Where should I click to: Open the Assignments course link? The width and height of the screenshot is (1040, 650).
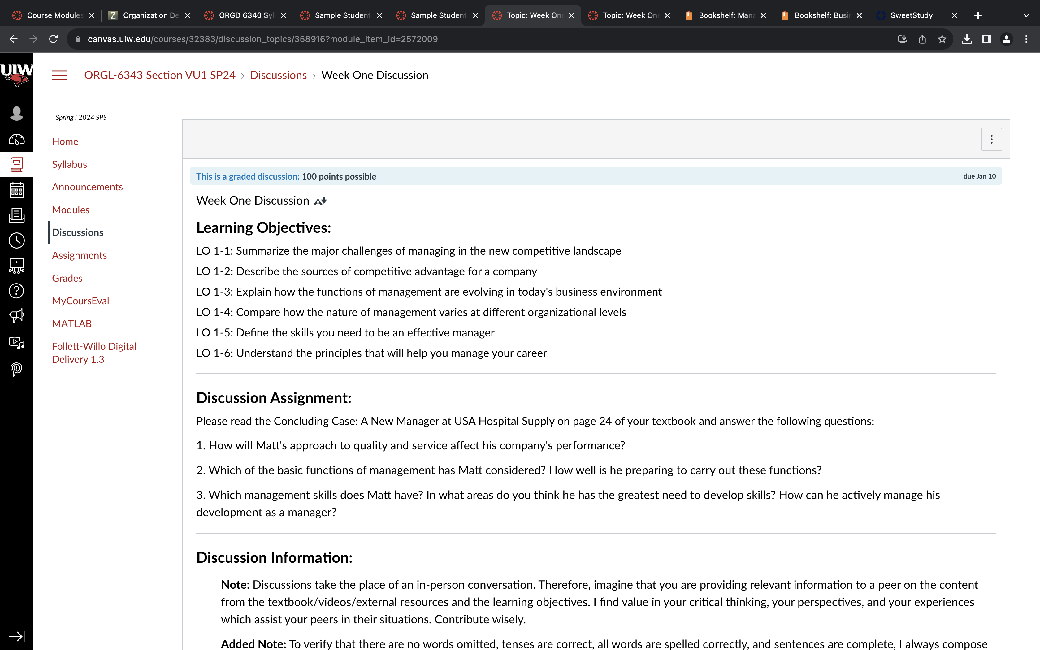tap(79, 255)
